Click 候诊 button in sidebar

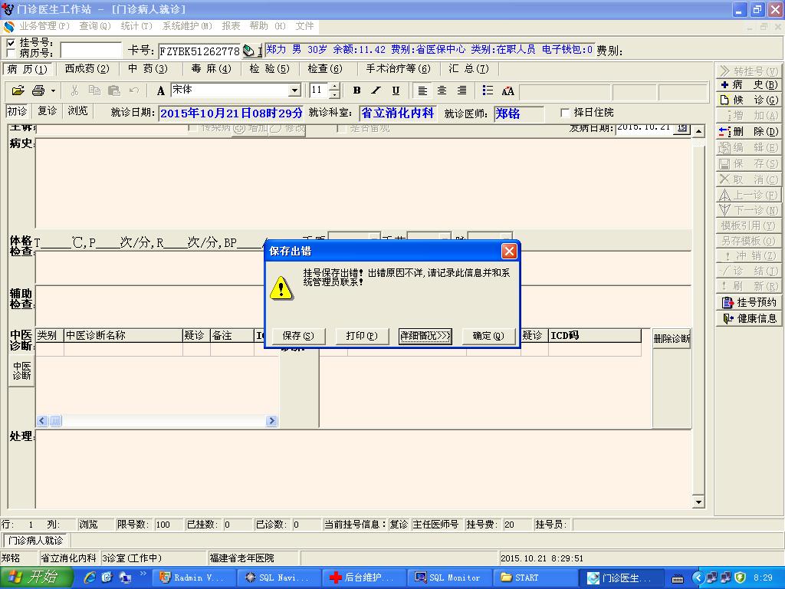click(749, 100)
